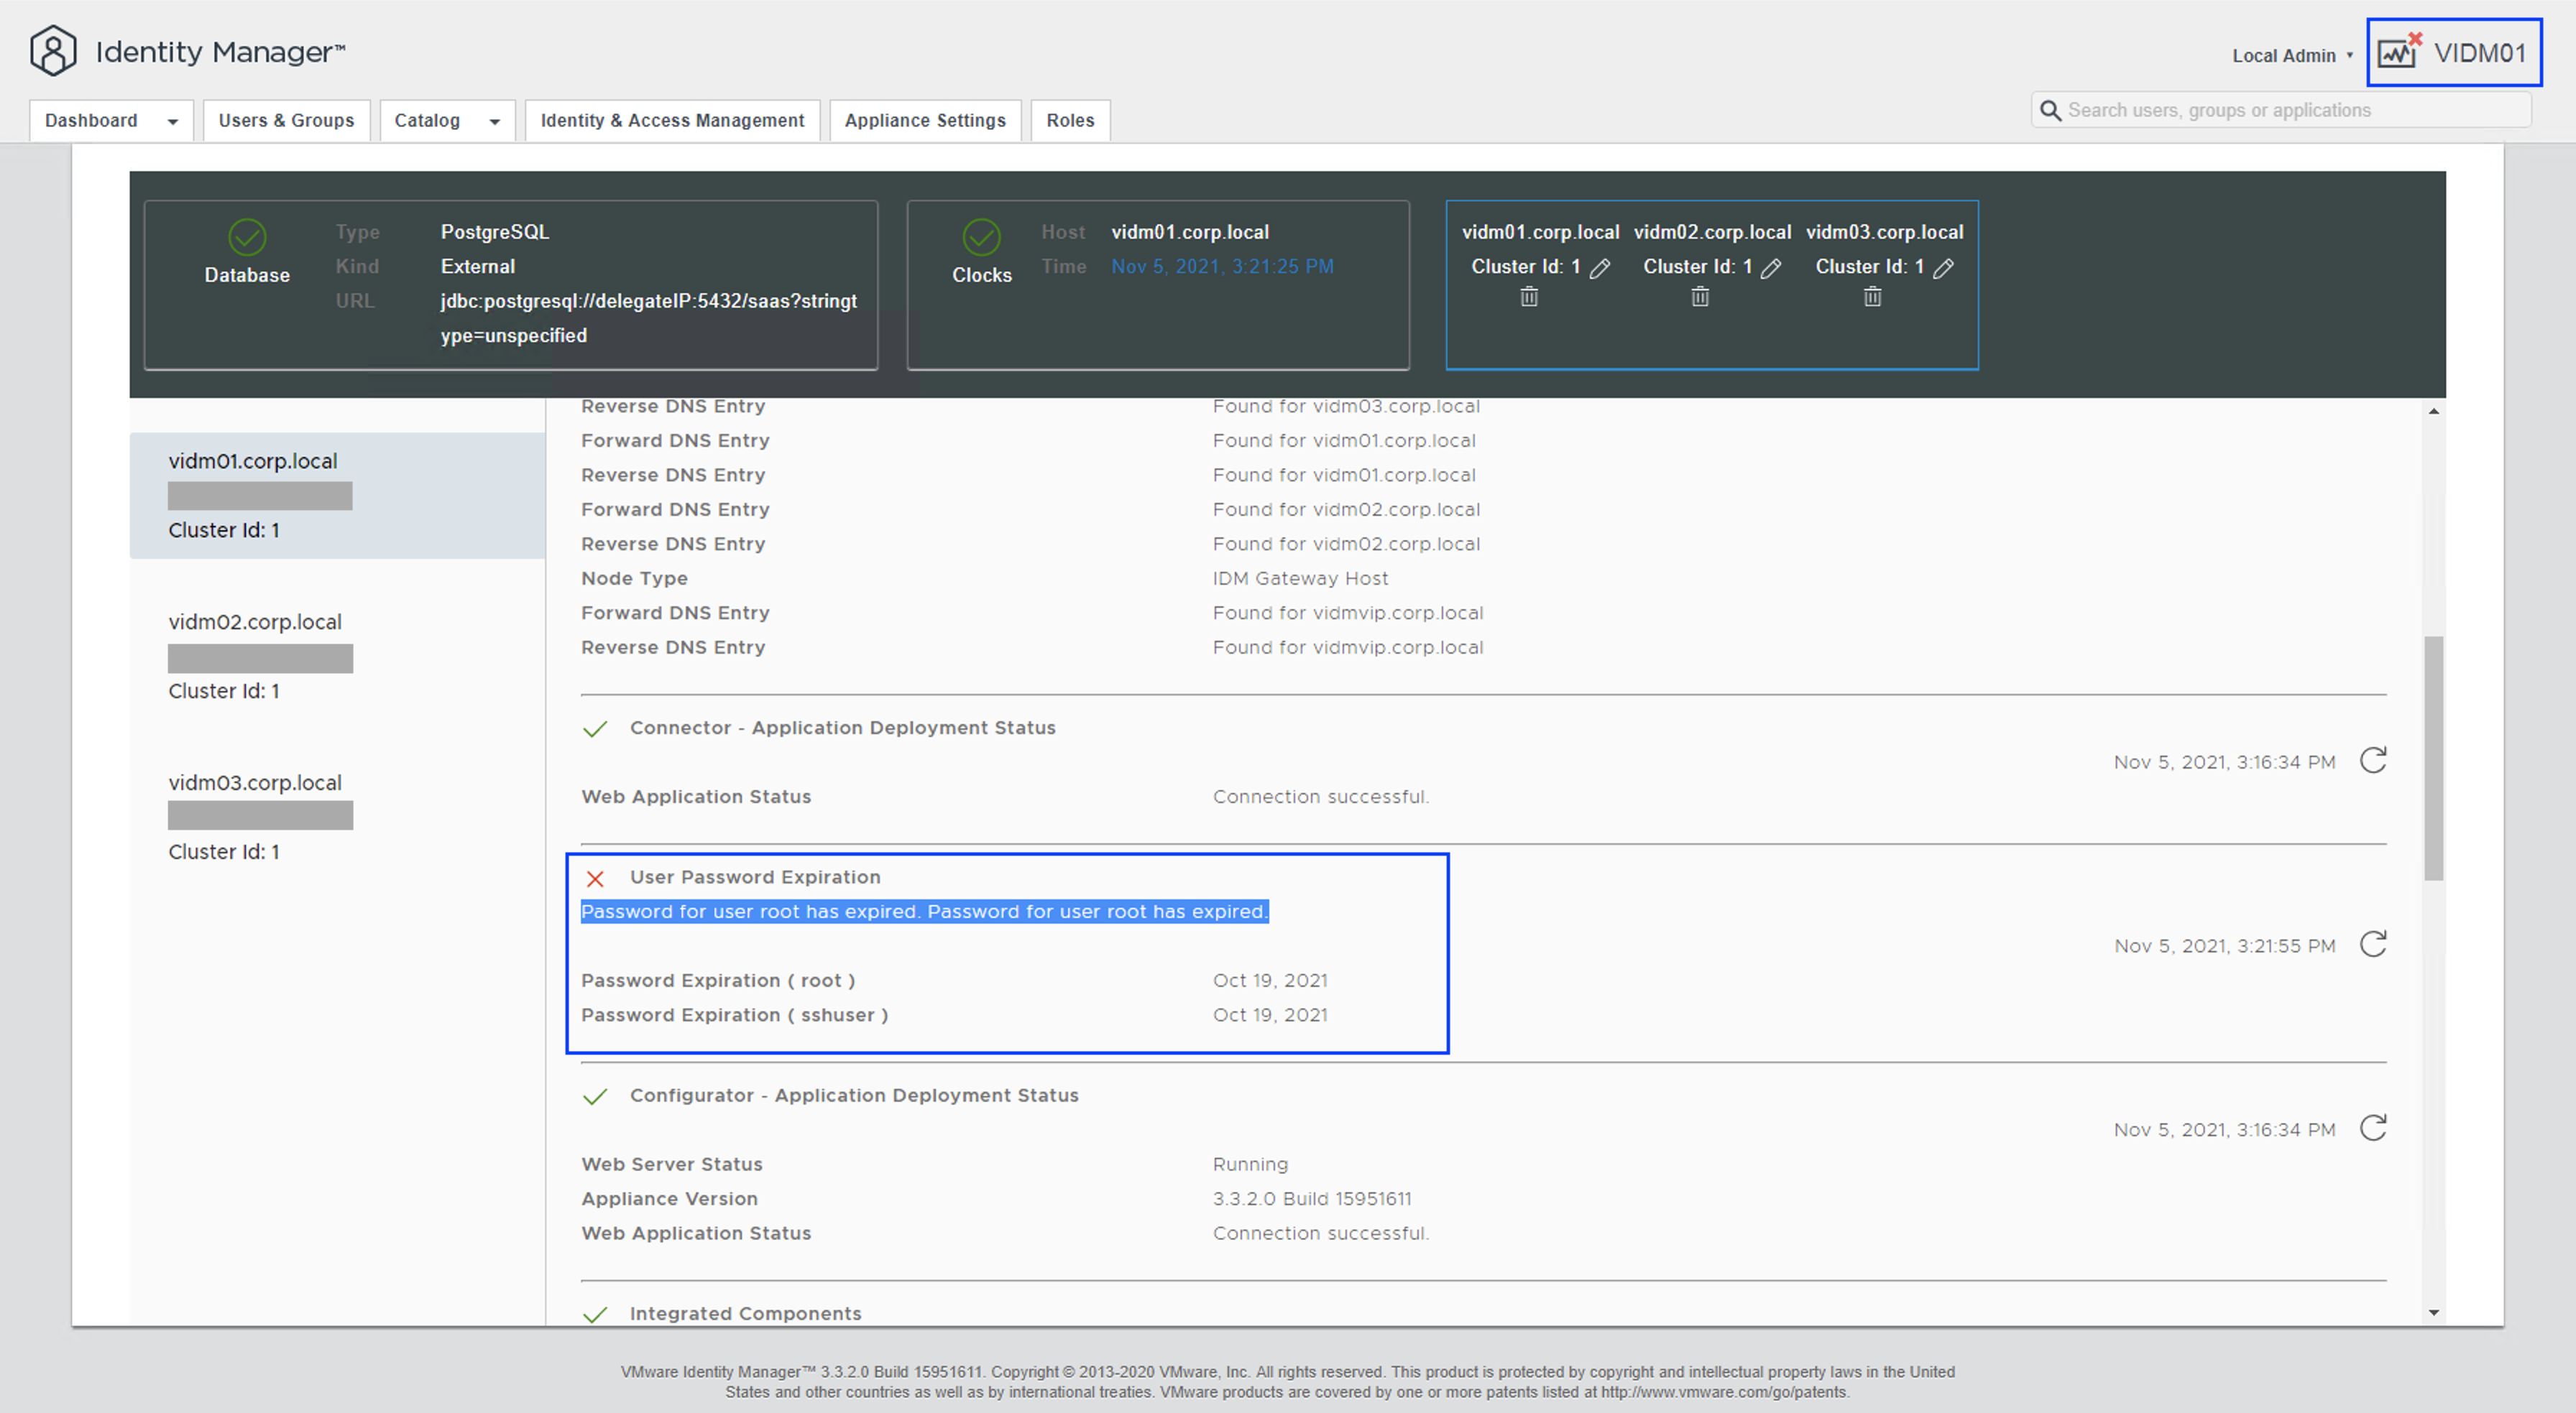The image size is (2576, 1413).
Task: Delete vidm01.corp.local node with trash icon
Action: tap(1529, 297)
